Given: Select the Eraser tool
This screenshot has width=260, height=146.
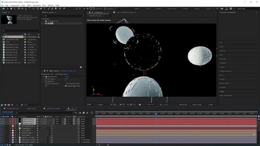Looking at the screenshot, I should (56, 9).
